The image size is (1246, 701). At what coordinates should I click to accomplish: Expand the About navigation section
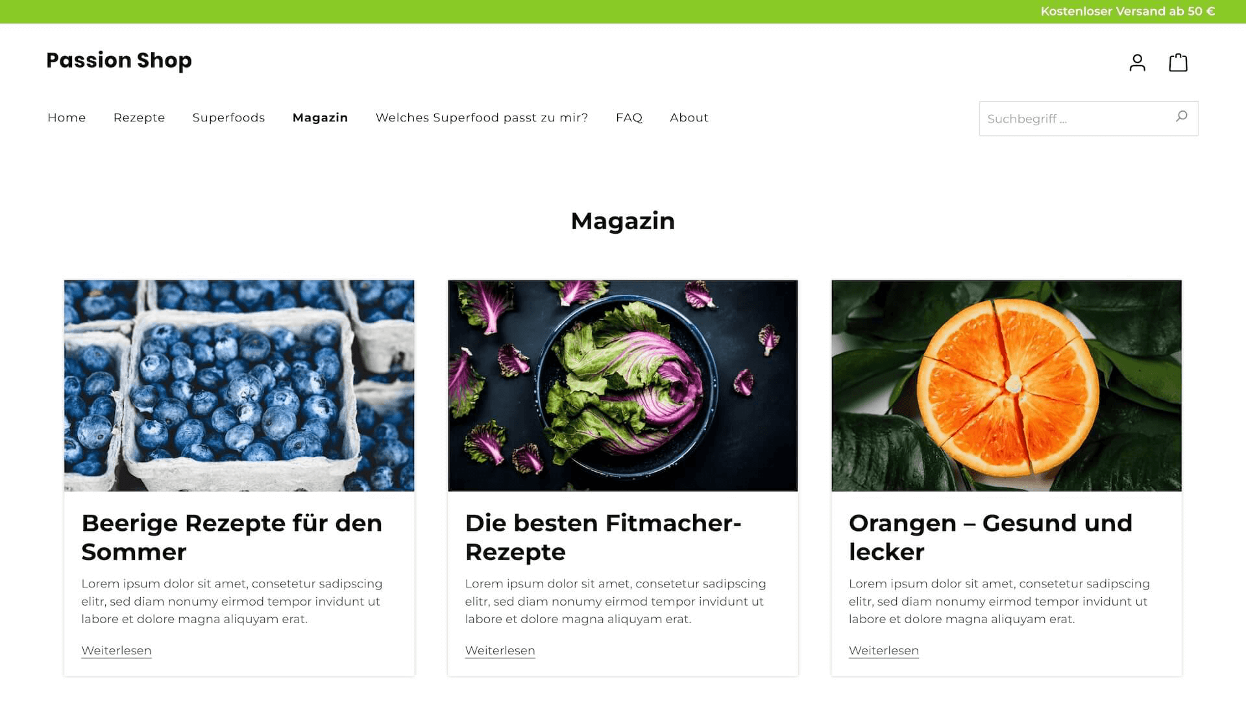[x=689, y=117]
